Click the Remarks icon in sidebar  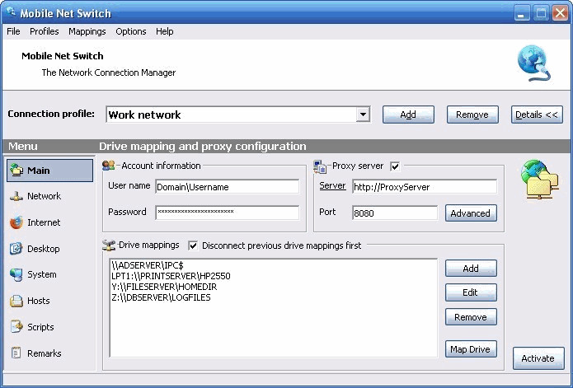click(16, 353)
